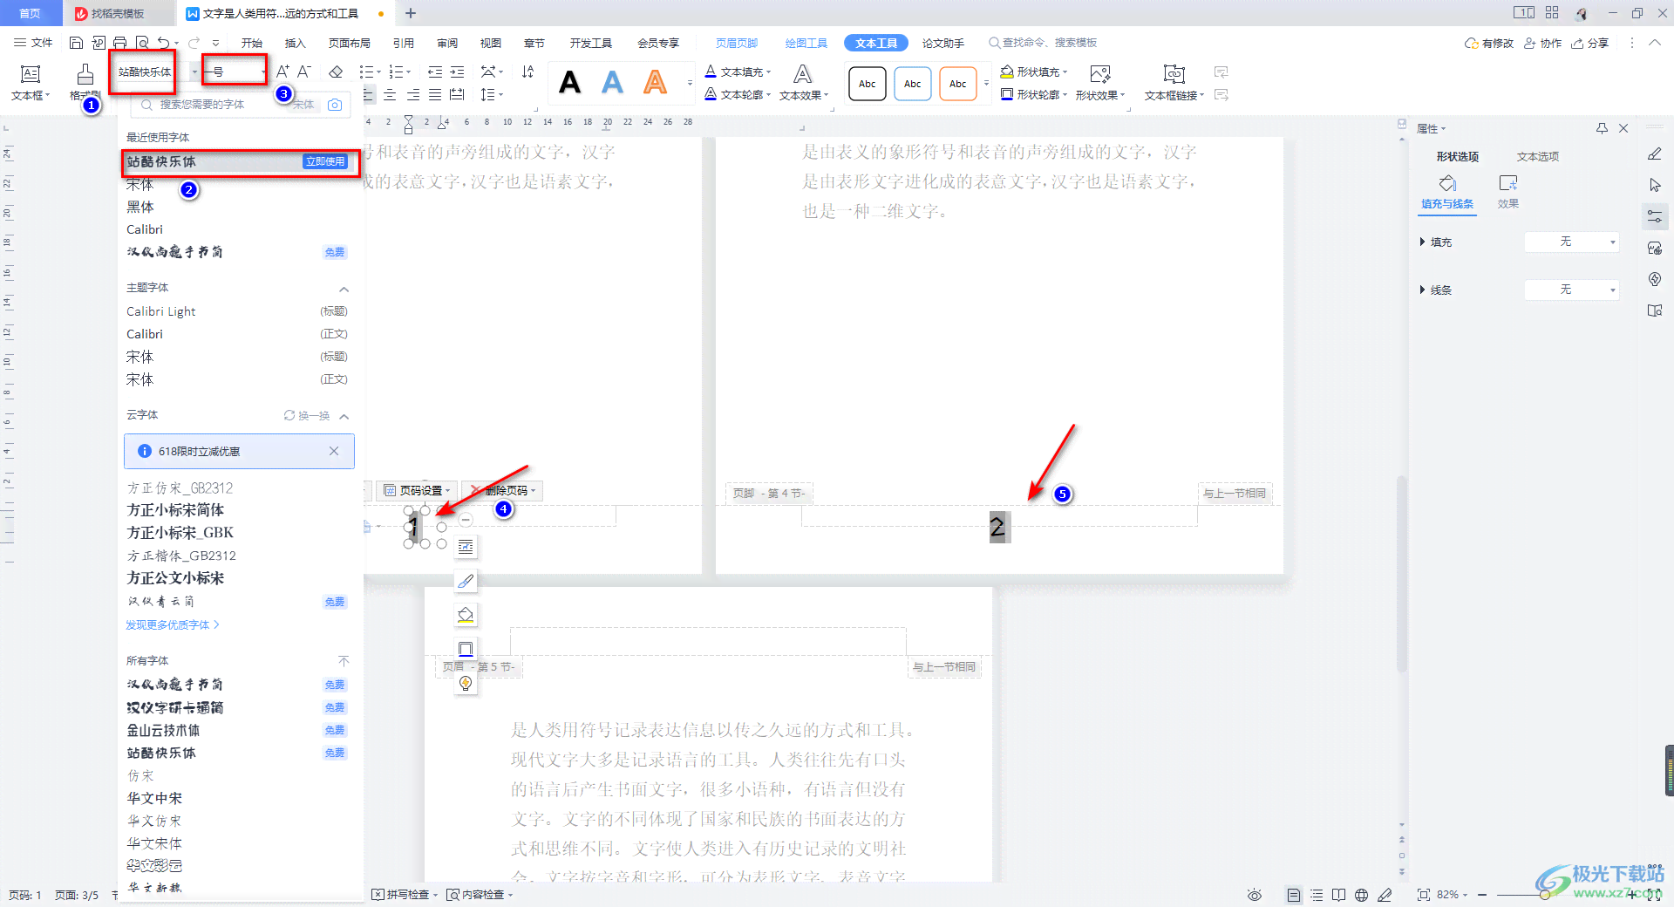The width and height of the screenshot is (1674, 907).
Task: Click the zoom slider handle in status bar
Action: pos(1544,895)
